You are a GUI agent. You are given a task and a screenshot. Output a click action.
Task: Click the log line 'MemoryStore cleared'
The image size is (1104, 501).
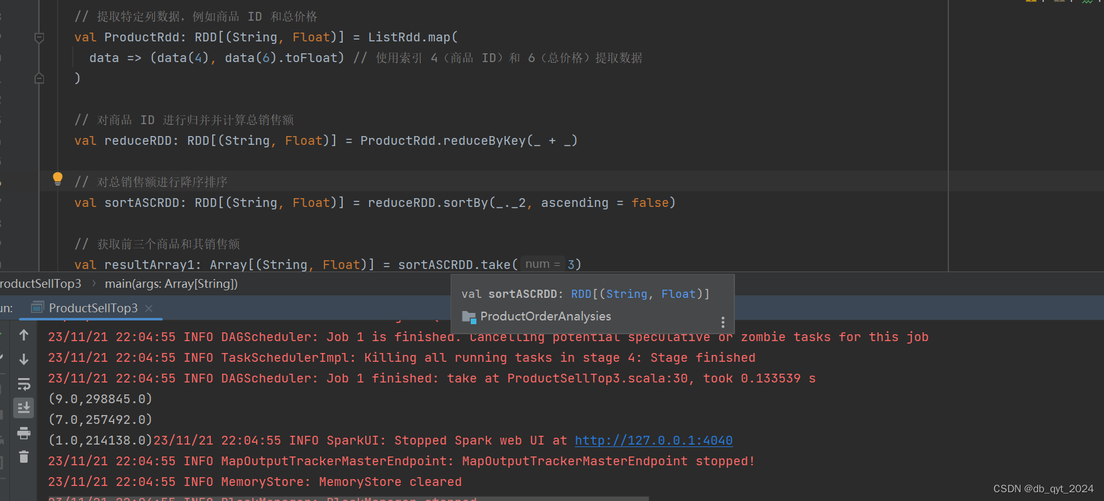pos(255,482)
